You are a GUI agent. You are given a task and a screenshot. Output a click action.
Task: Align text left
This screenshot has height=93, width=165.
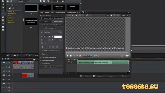click(50, 47)
